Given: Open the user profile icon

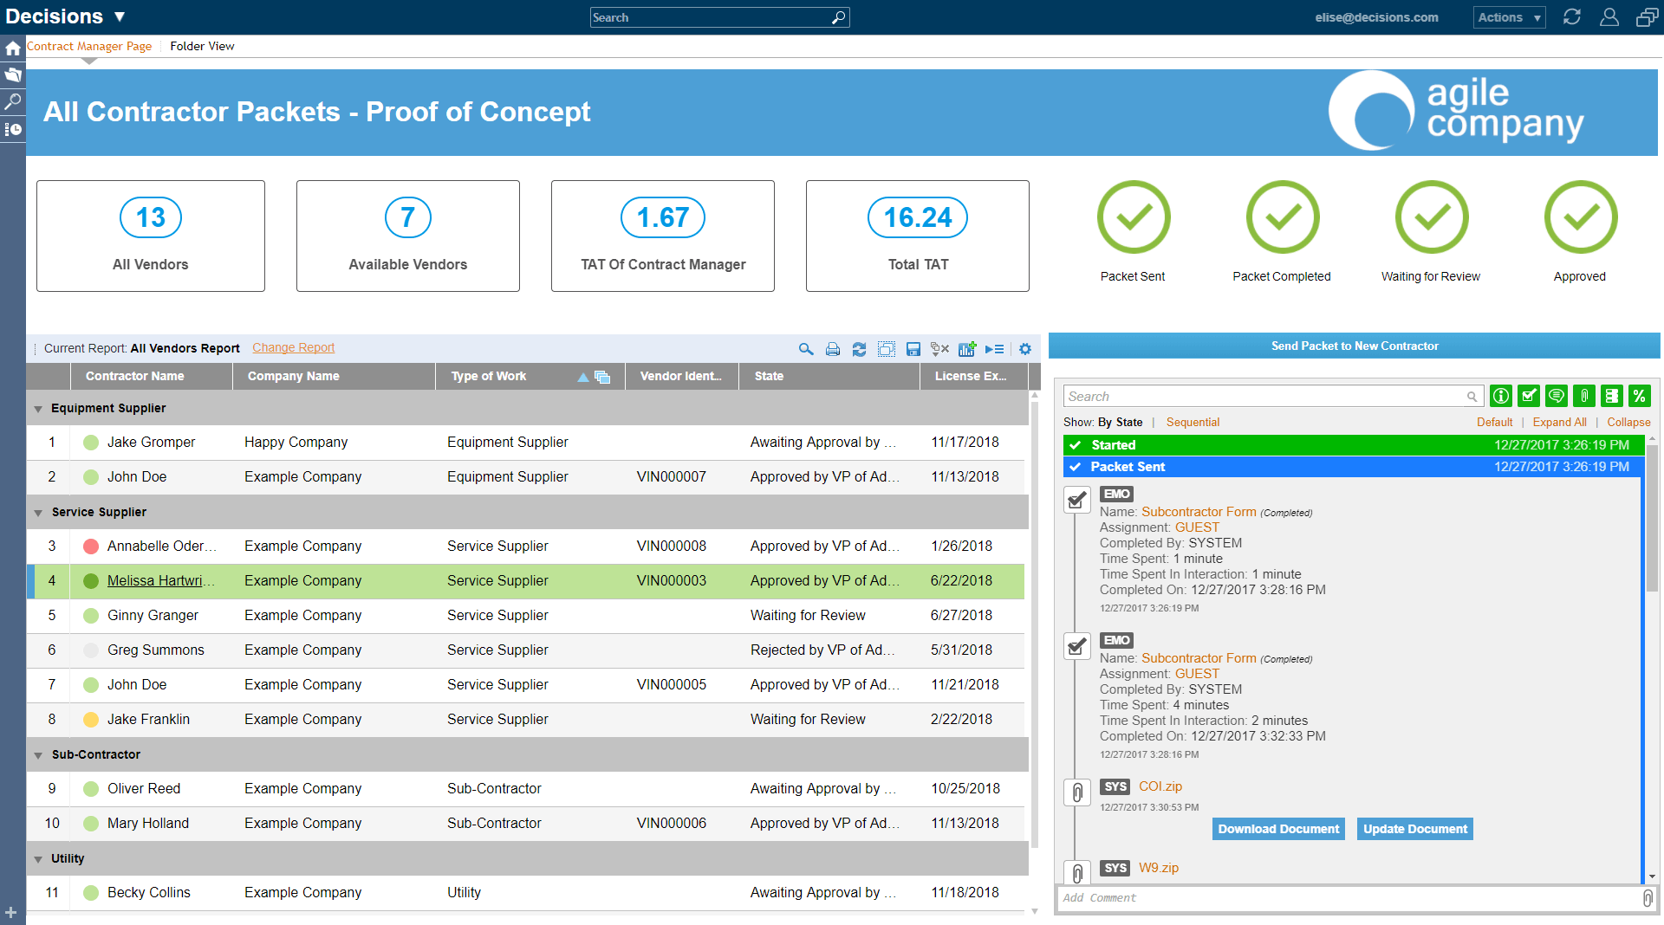Looking at the screenshot, I should click(x=1609, y=17).
